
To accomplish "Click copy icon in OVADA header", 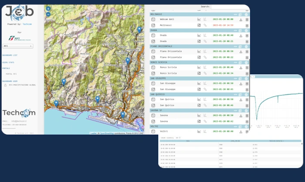I will [x=240, y=30].
